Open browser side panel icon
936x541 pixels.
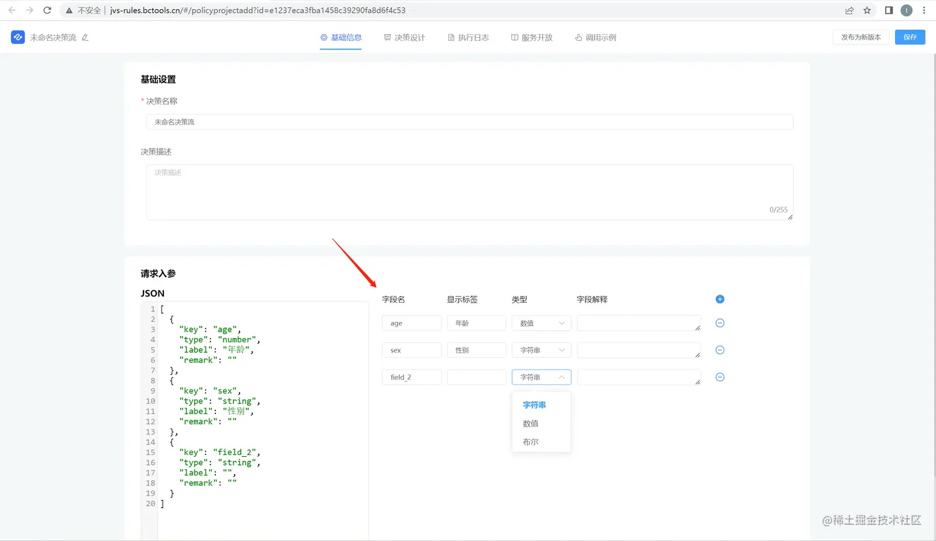coord(888,11)
